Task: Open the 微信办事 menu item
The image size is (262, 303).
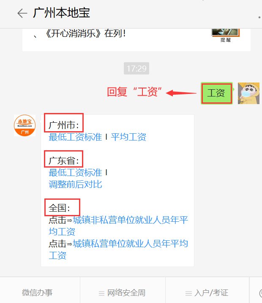Action: click(37, 292)
